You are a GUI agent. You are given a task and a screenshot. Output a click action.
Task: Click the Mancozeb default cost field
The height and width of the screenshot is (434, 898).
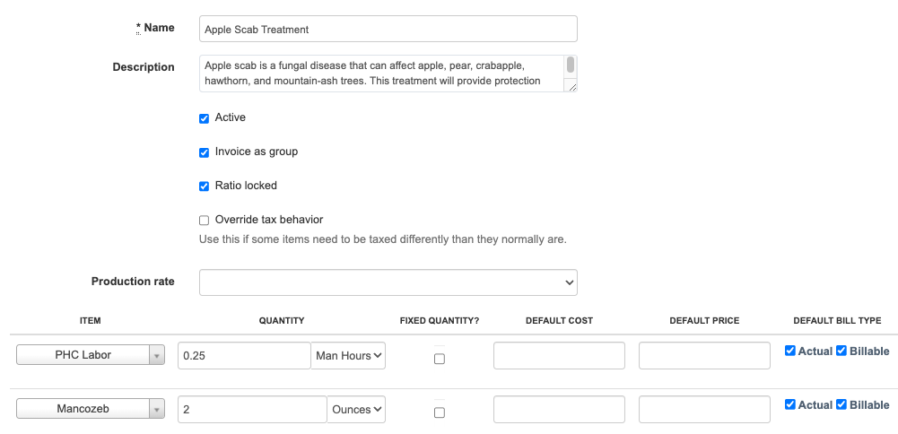[x=559, y=410]
